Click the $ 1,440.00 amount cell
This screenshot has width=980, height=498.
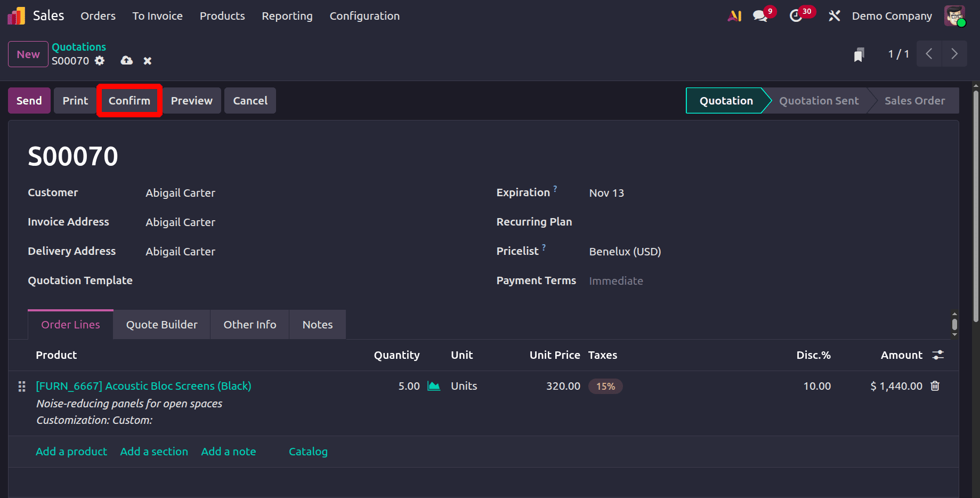896,386
